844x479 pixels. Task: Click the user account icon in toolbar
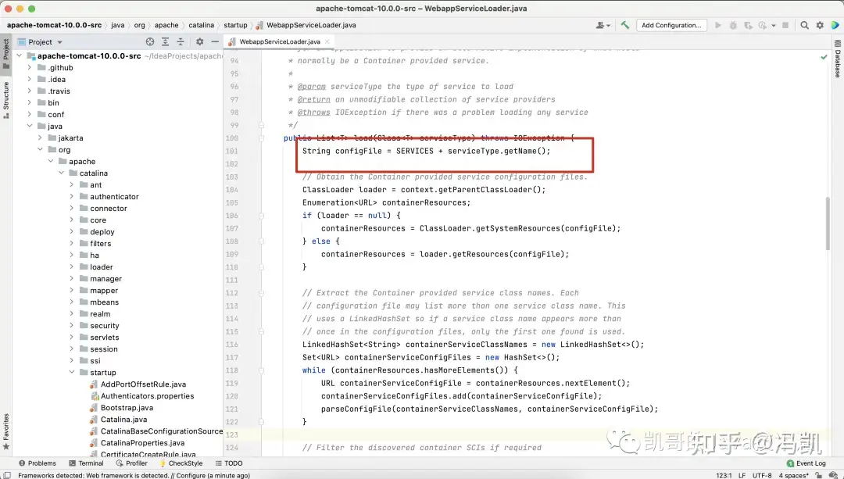point(603,25)
